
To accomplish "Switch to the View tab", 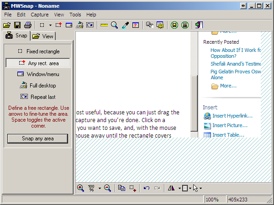I will click(43, 36).
